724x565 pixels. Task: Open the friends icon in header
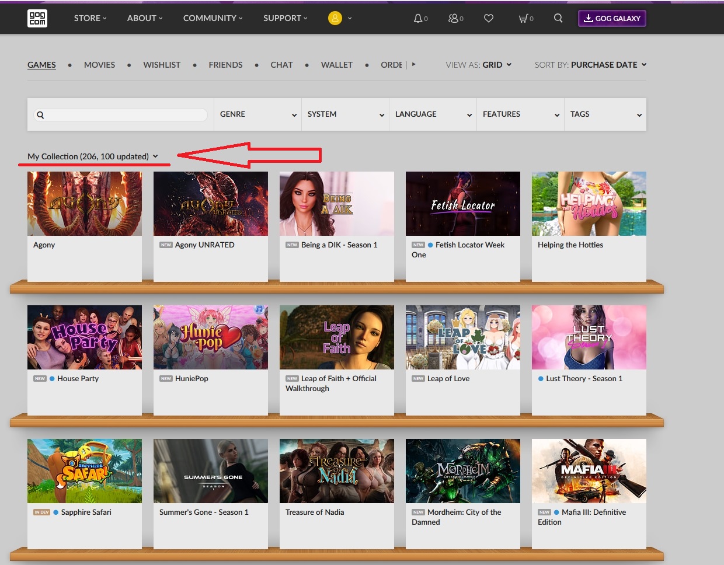coord(453,18)
